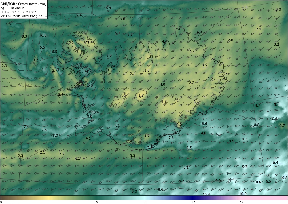
Task: Click the map value '5.1'
Action: coord(276,104)
